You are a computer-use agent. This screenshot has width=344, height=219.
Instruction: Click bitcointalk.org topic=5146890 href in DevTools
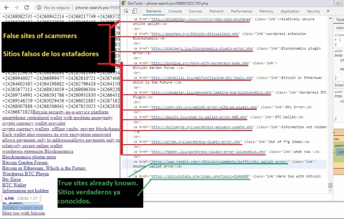[200, 176]
